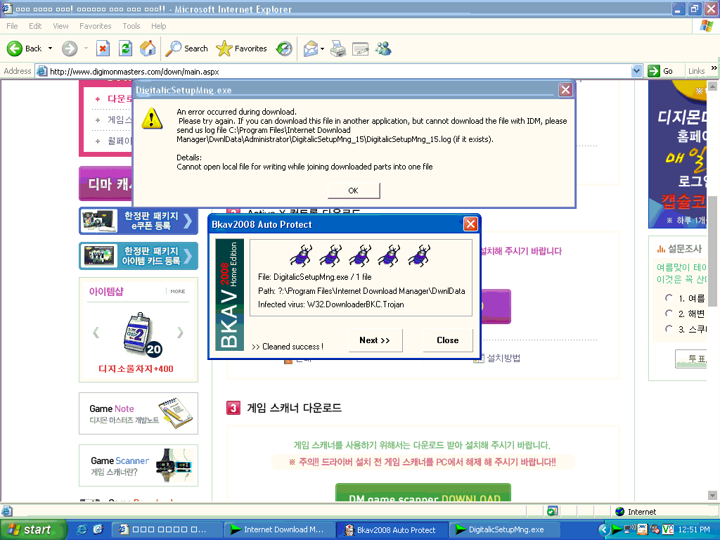Image resolution: width=720 pixels, height=540 pixels.
Task: Open the Messenger toolbar icon
Action: click(383, 49)
